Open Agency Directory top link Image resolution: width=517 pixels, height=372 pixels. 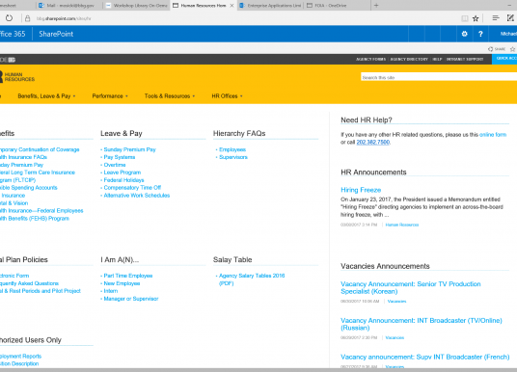click(x=409, y=60)
